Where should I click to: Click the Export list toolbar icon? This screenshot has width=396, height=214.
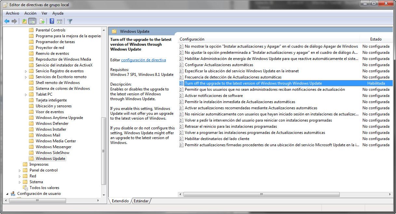tap(42, 21)
